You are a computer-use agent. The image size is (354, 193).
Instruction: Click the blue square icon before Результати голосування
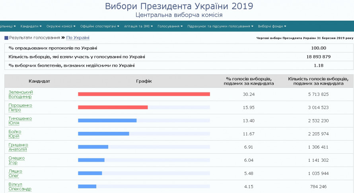[x=6, y=38]
